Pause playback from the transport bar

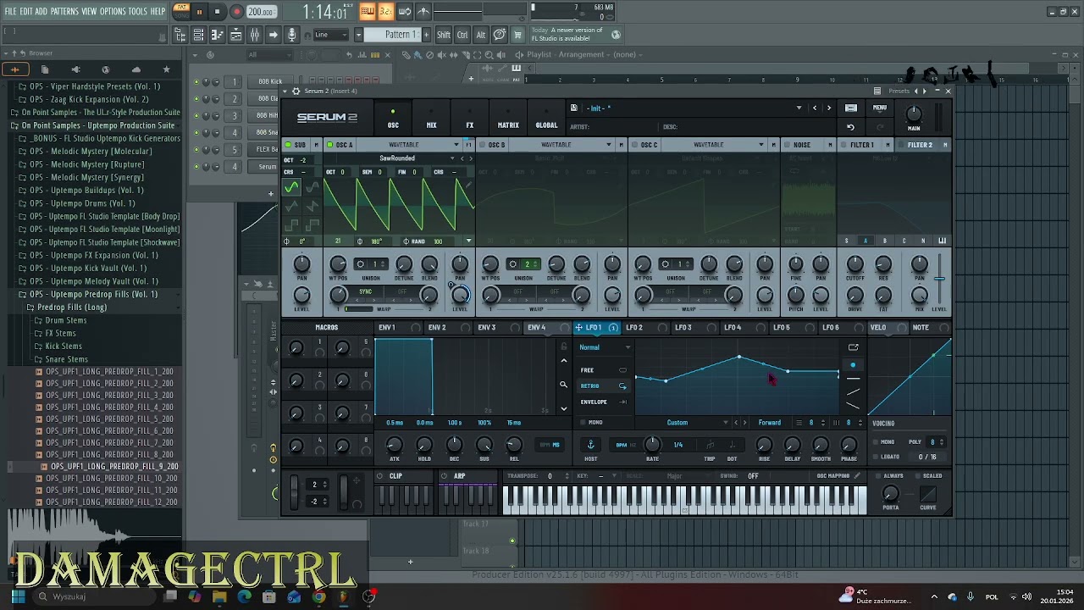199,12
